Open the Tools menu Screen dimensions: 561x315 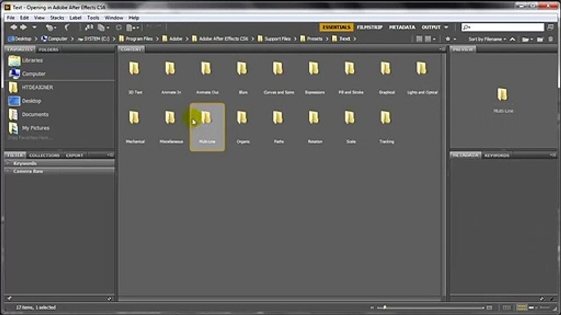93,18
